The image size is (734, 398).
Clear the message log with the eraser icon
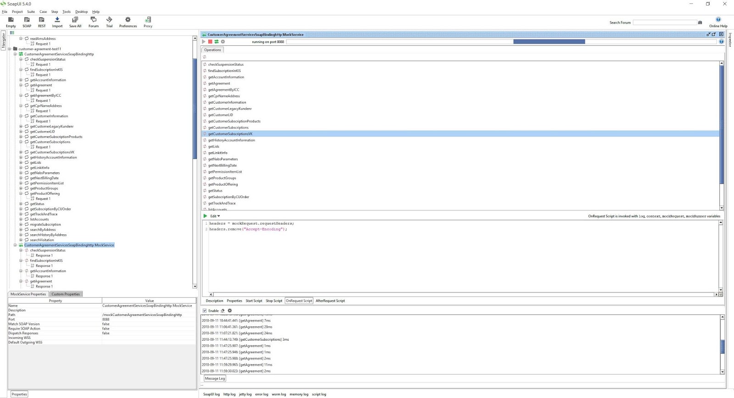pyautogui.click(x=223, y=311)
